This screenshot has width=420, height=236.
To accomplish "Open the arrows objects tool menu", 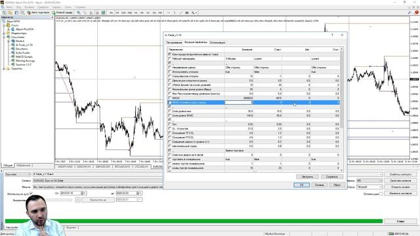I will pyautogui.click(x=194, y=12).
